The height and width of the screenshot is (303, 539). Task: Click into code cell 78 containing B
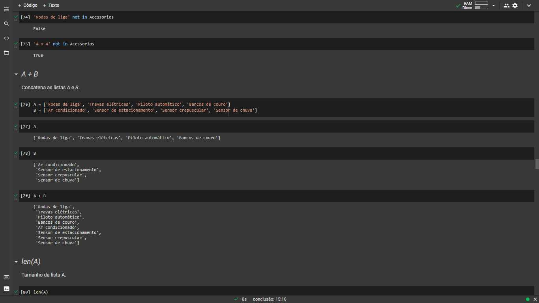point(276,153)
